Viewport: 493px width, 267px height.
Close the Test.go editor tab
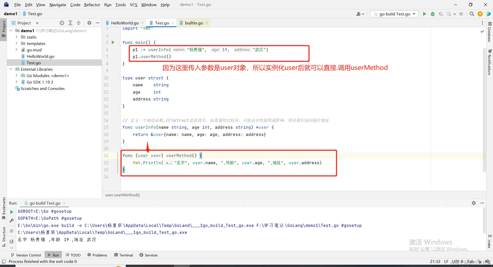(173, 23)
